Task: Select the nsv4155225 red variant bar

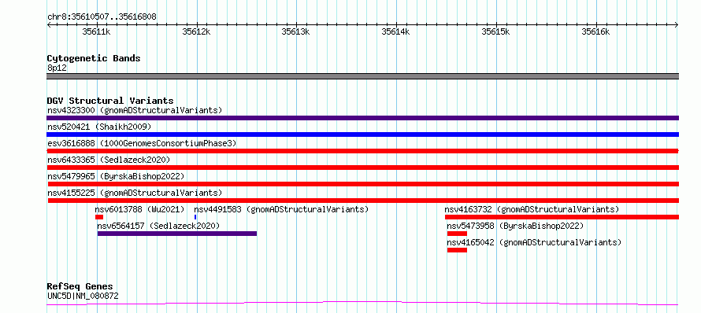Action: [362, 201]
